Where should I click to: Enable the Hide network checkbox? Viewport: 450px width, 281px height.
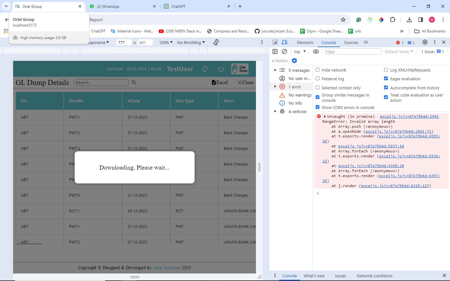coord(317,70)
